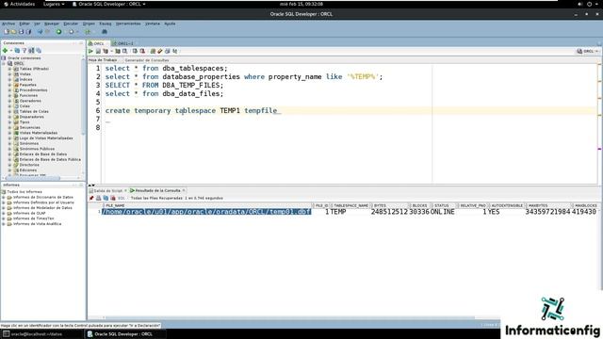The width and height of the screenshot is (603, 339).
Task: Click the refresh icon in the results toolbar
Action: tap(106, 198)
